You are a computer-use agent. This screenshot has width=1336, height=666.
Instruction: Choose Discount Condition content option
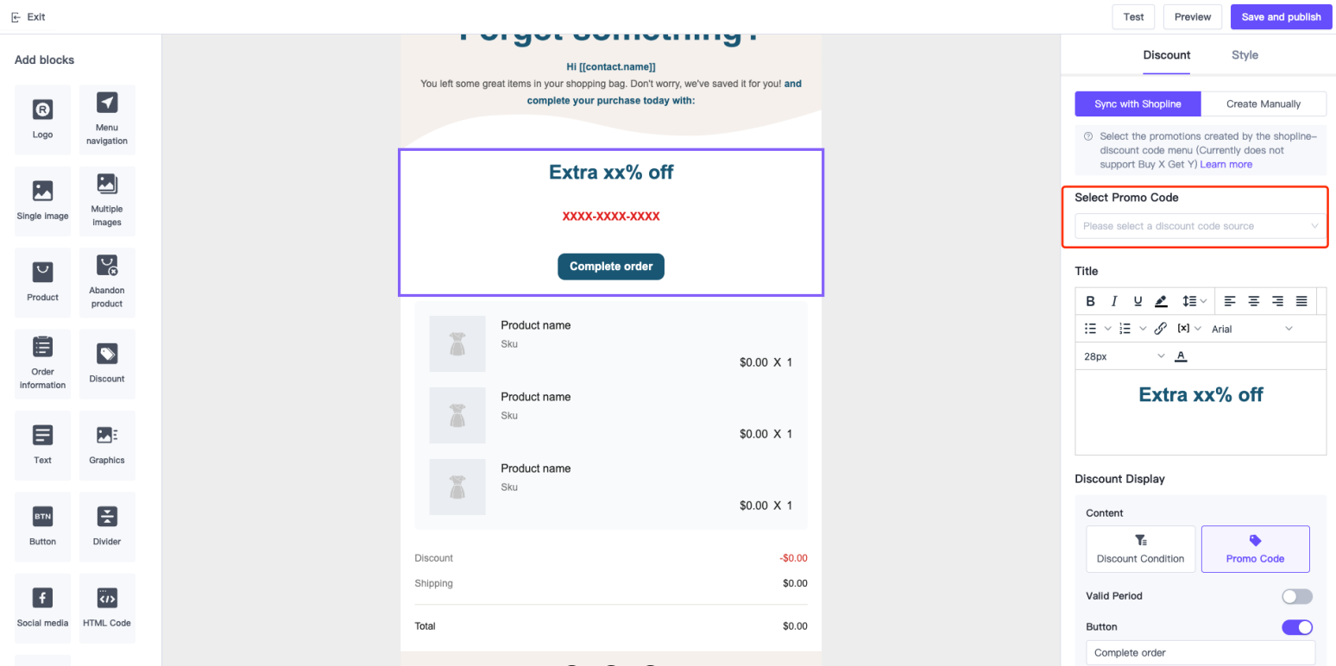pyautogui.click(x=1140, y=550)
